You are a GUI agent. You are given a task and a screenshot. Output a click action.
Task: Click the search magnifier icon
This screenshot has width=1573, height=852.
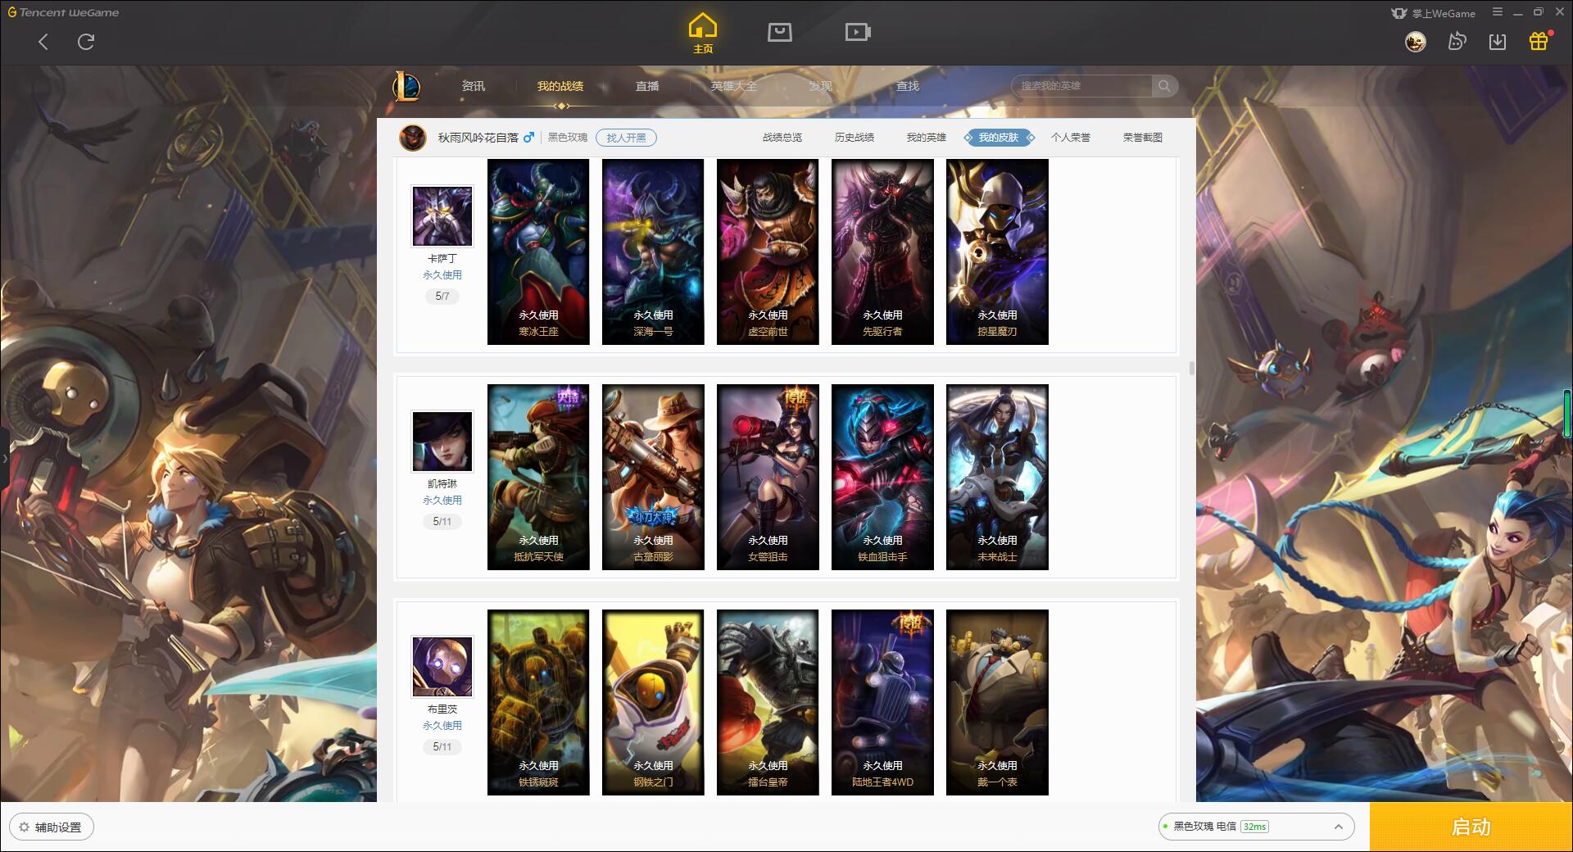(1164, 86)
